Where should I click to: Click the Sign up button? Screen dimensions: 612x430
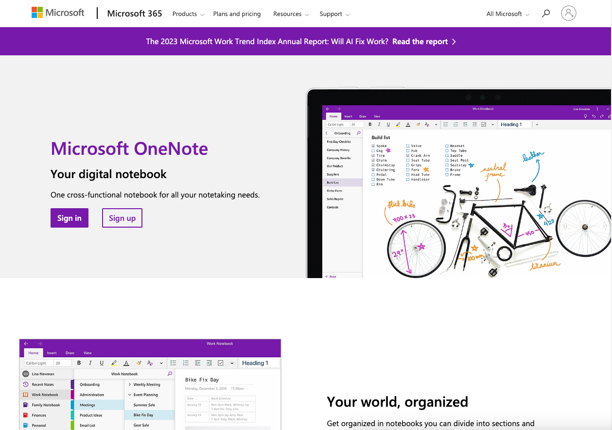pyautogui.click(x=122, y=218)
